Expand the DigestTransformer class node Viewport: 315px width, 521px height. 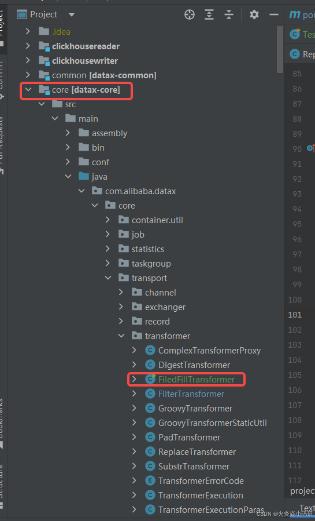tap(134, 365)
